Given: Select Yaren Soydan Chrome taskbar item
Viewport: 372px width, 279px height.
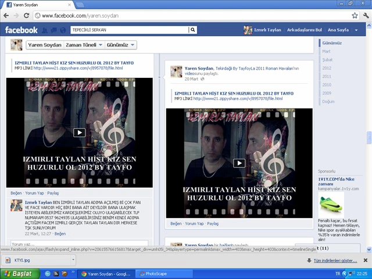Looking at the screenshot, I should pyautogui.click(x=106, y=274).
